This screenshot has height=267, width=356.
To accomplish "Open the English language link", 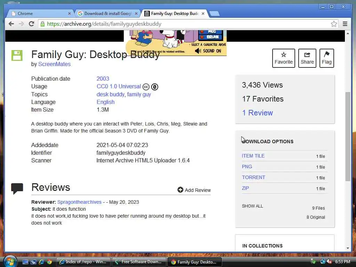I will (x=106, y=102).
